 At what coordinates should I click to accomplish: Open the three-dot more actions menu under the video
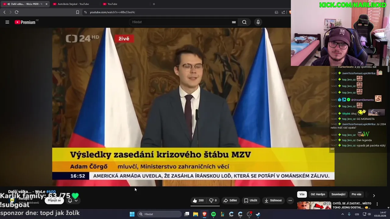290,200
